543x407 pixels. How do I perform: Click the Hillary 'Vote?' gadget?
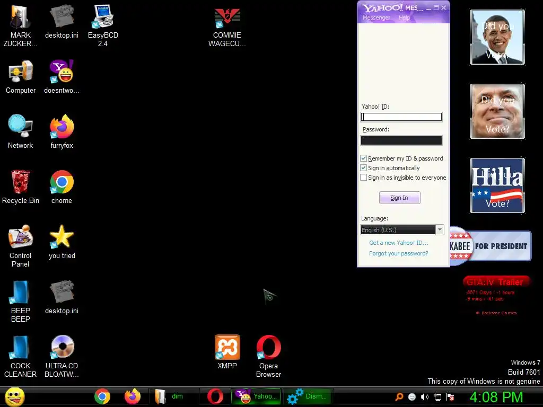click(x=497, y=185)
